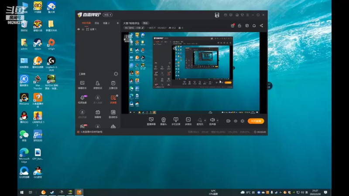
Task: Toggle visibility eye of 全屏 1 source
Action: coord(79,29)
